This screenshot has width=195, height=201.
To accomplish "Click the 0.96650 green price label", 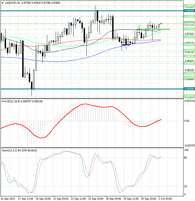I will (189, 56).
